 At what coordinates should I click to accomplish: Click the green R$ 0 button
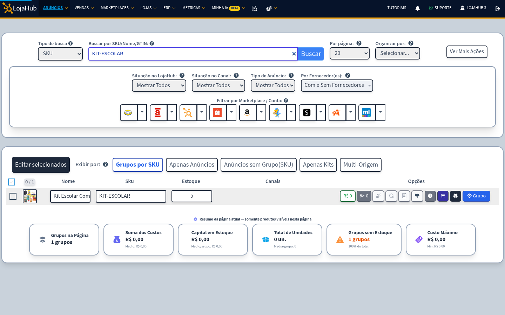pos(348,196)
